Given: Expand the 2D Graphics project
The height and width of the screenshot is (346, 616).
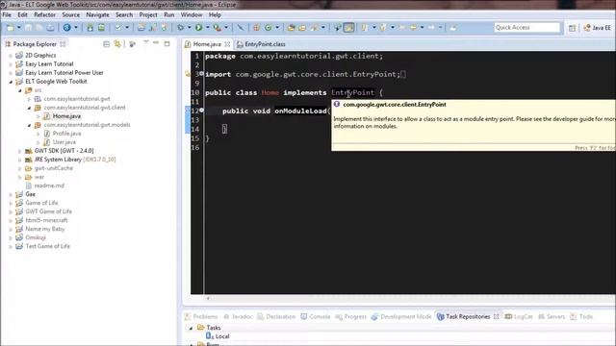Looking at the screenshot, I should coord(11,56).
